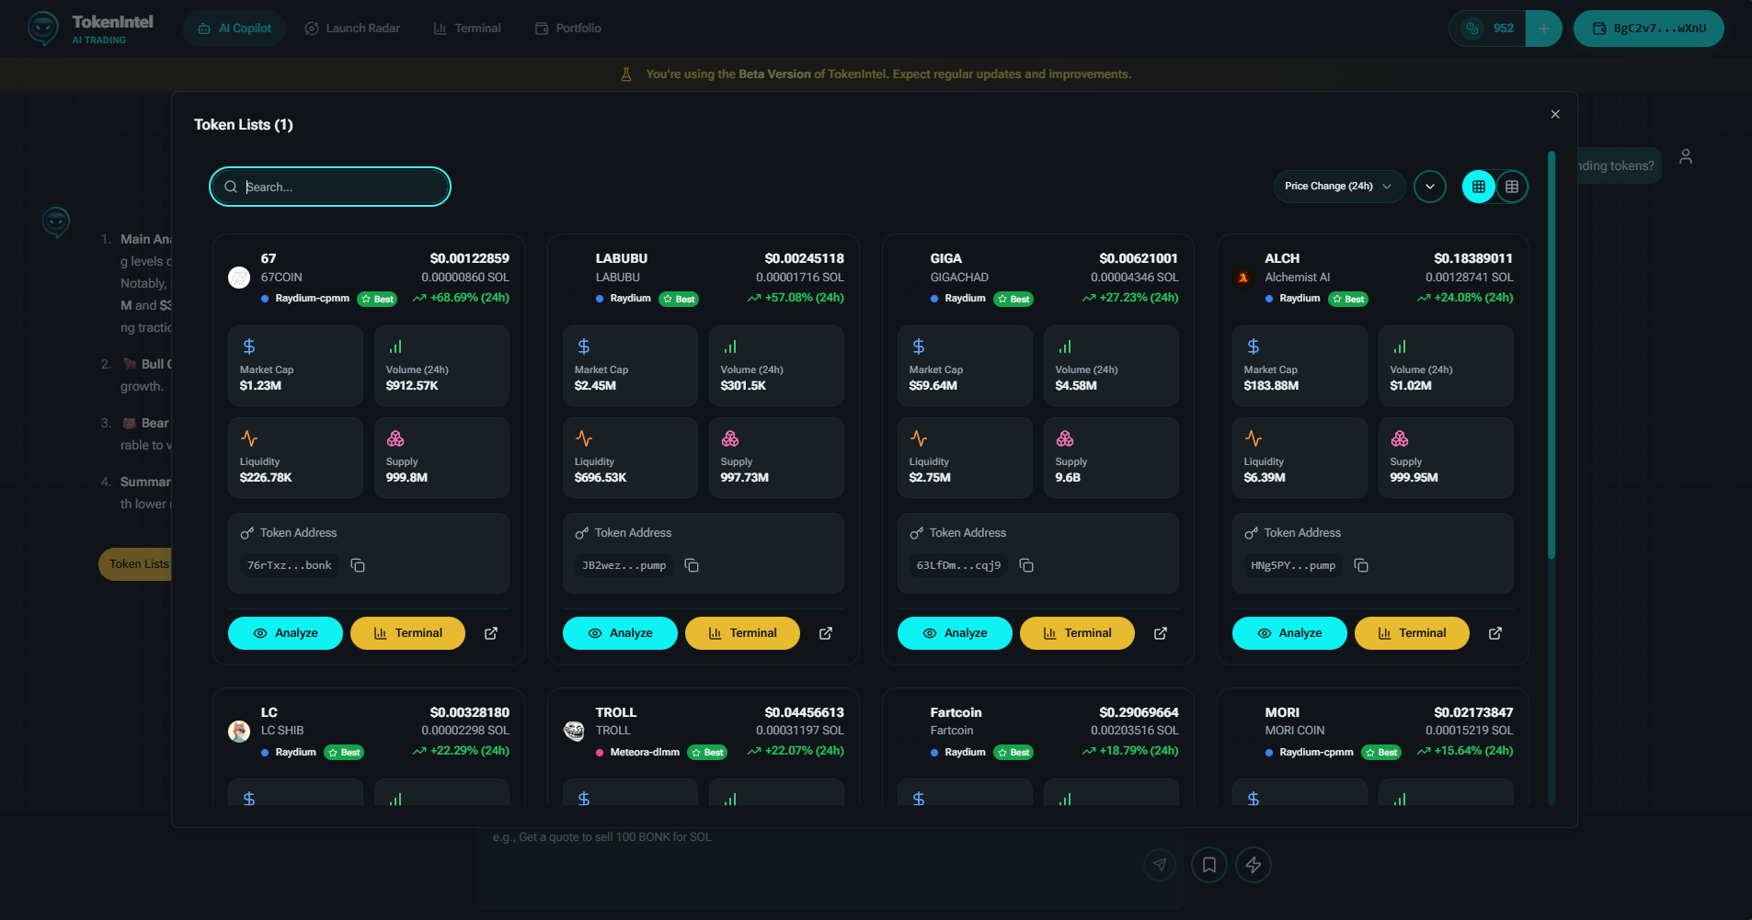This screenshot has height=920, width=1752.
Task: Analyze the GIGA token
Action: point(954,633)
